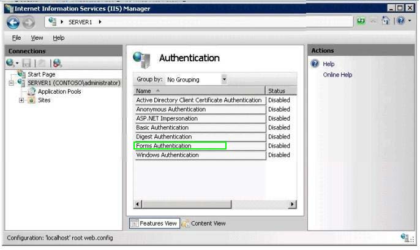Image resolution: width=420 pixels, height=250 pixels.
Task: Click the right arrow of horizontal scrollbar
Action: 292,204
